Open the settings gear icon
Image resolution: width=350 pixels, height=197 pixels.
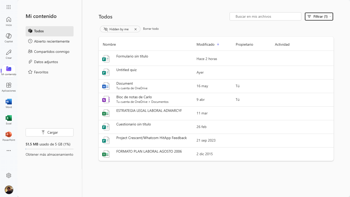9,175
